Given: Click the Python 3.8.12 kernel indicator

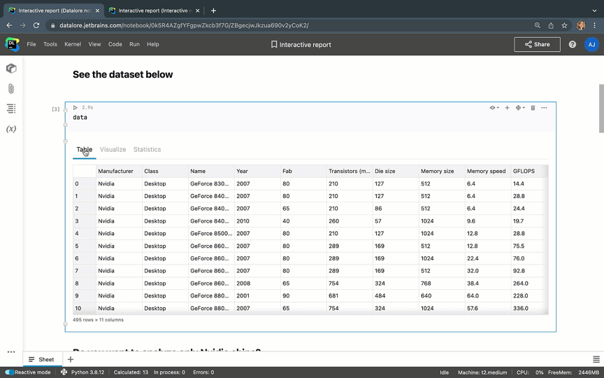Looking at the screenshot, I should (x=82, y=372).
